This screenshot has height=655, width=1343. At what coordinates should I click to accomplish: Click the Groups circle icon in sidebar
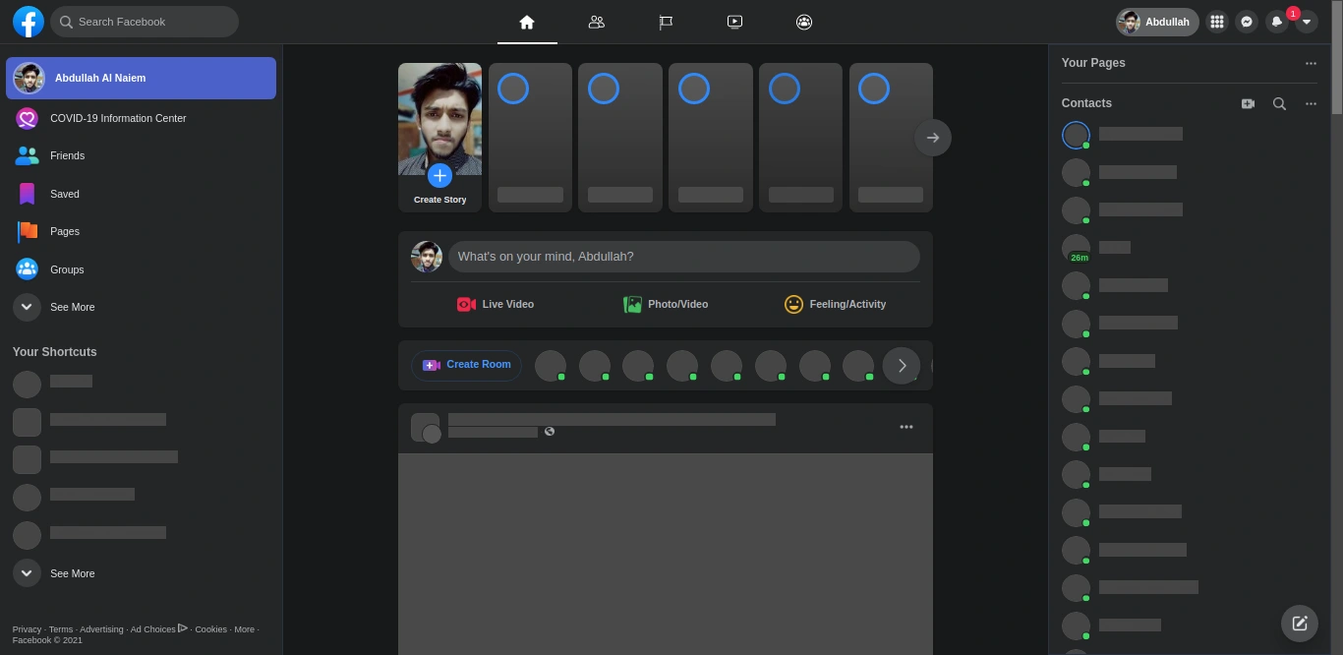(28, 269)
